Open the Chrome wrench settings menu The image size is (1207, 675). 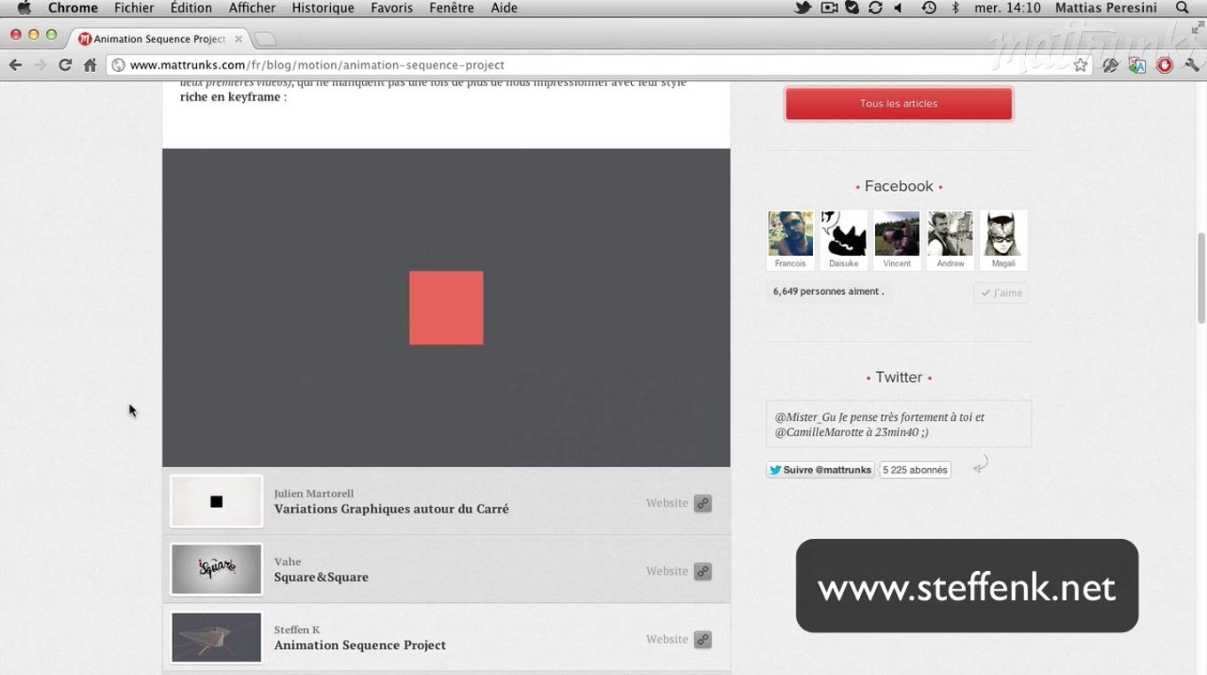[1192, 65]
